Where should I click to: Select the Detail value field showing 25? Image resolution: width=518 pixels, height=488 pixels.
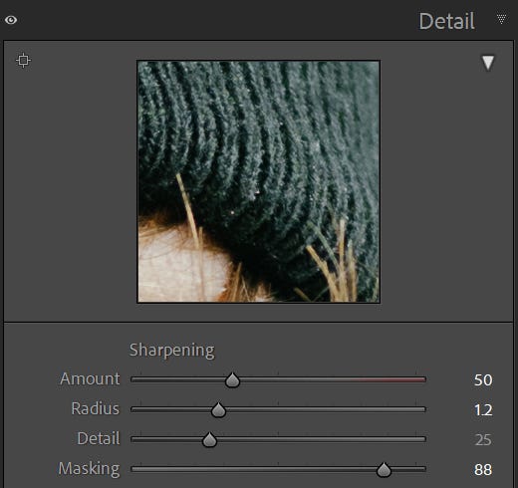pyautogui.click(x=483, y=440)
